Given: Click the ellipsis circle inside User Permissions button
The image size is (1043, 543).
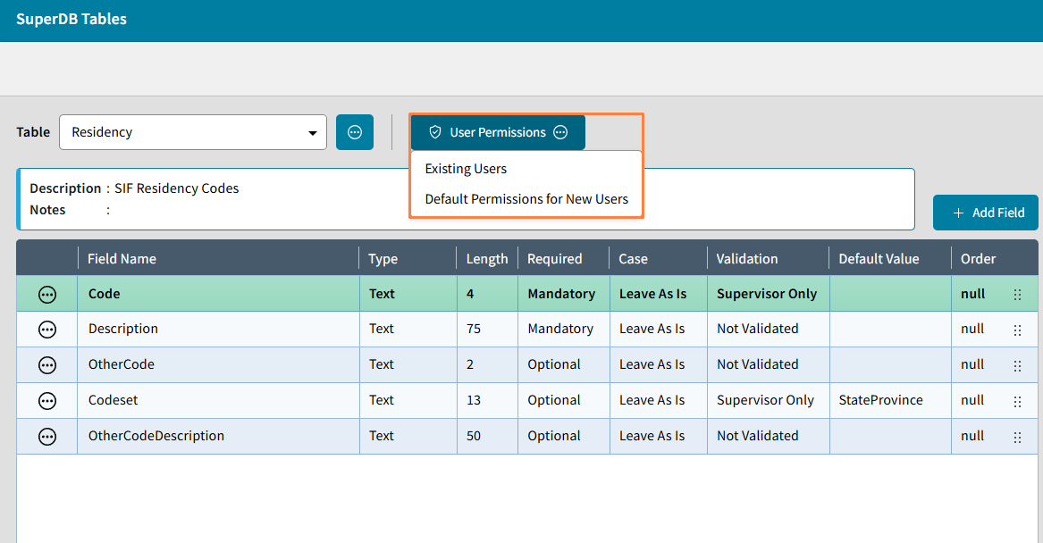Looking at the screenshot, I should (x=560, y=132).
